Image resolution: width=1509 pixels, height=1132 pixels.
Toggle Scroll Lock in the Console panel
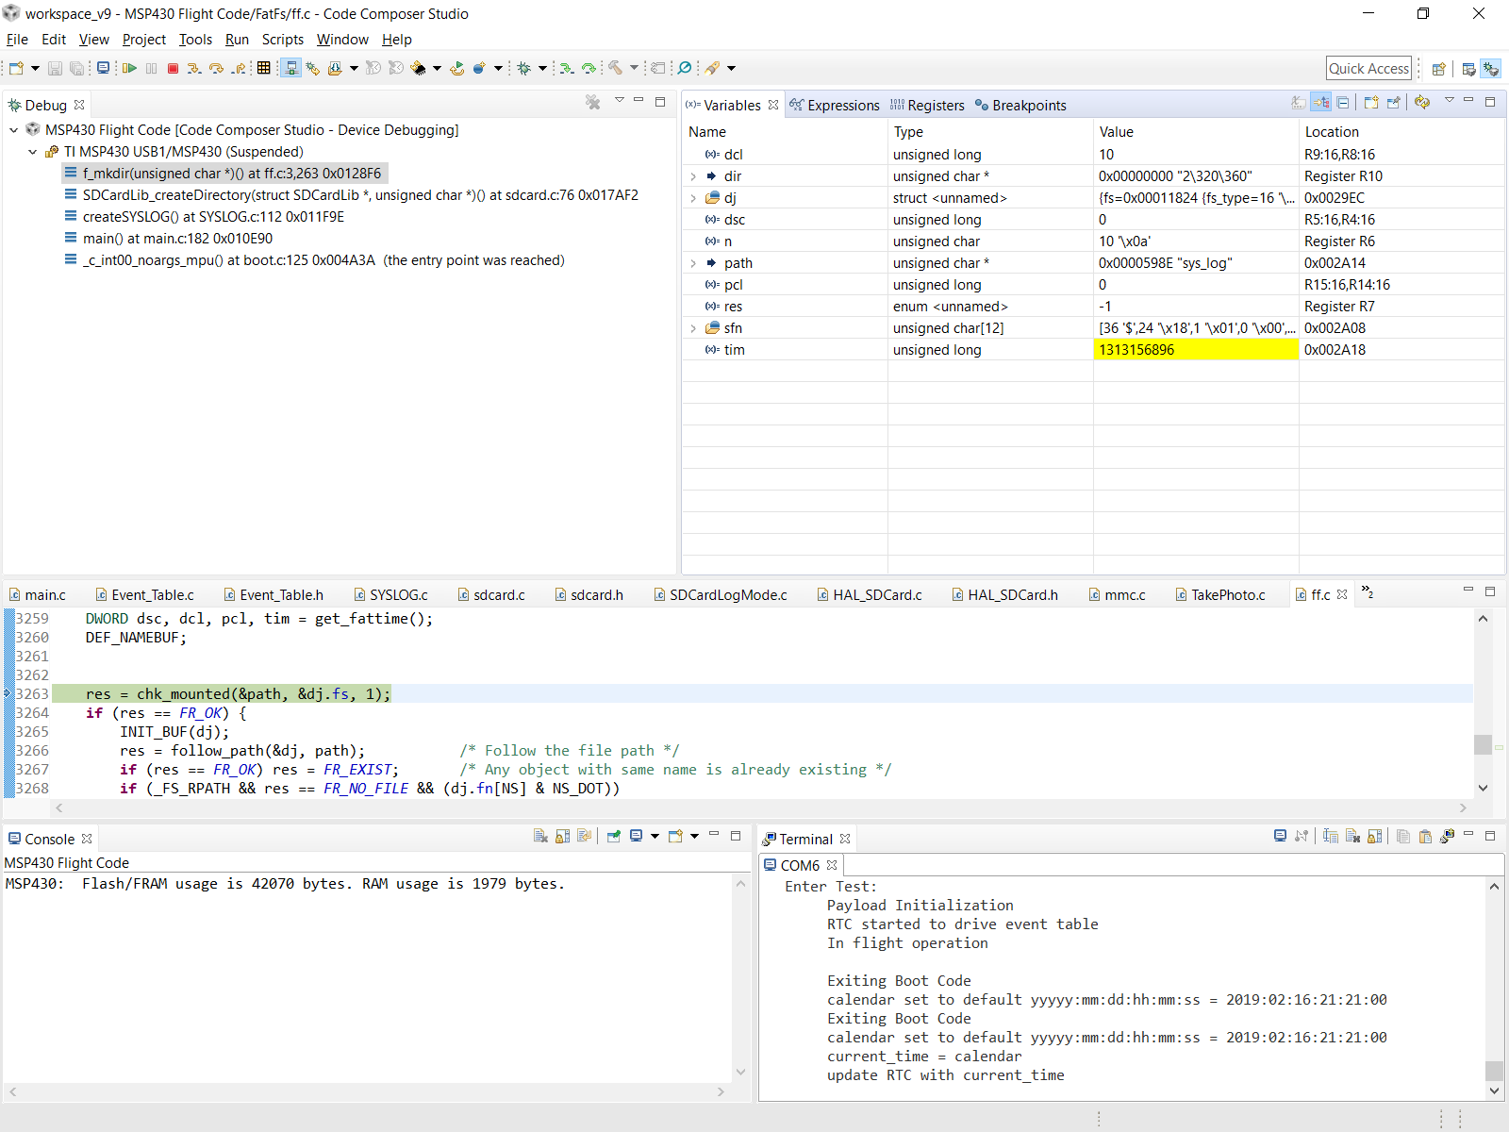coord(563,836)
